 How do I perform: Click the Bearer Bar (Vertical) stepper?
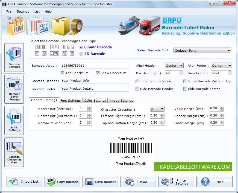[89, 109]
